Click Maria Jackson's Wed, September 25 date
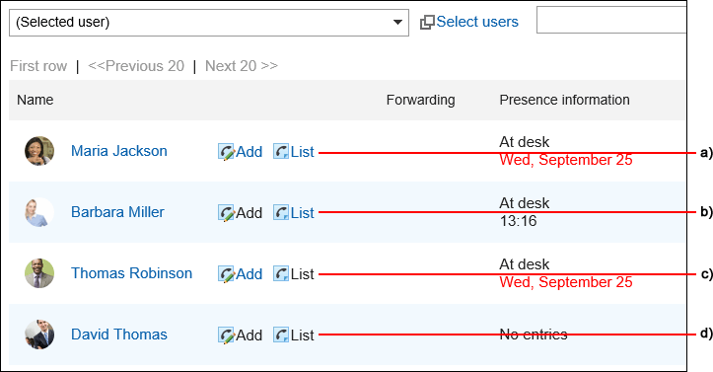The width and height of the screenshot is (713, 372). 566,160
